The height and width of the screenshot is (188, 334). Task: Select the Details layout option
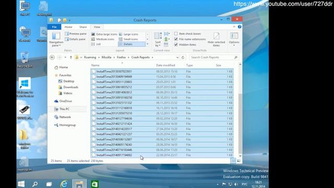tap(132, 44)
